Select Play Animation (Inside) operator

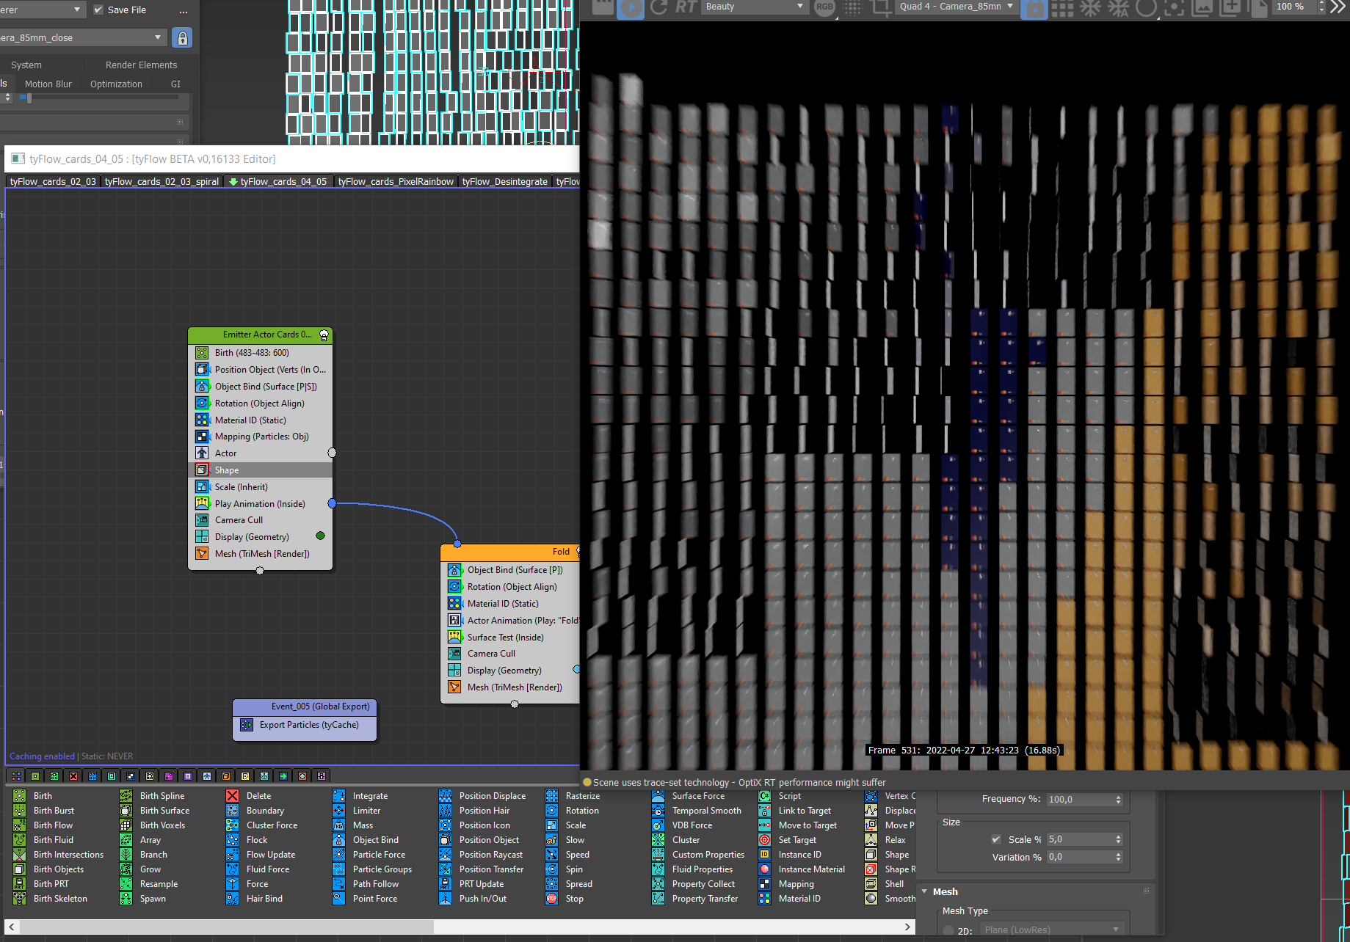coord(261,504)
